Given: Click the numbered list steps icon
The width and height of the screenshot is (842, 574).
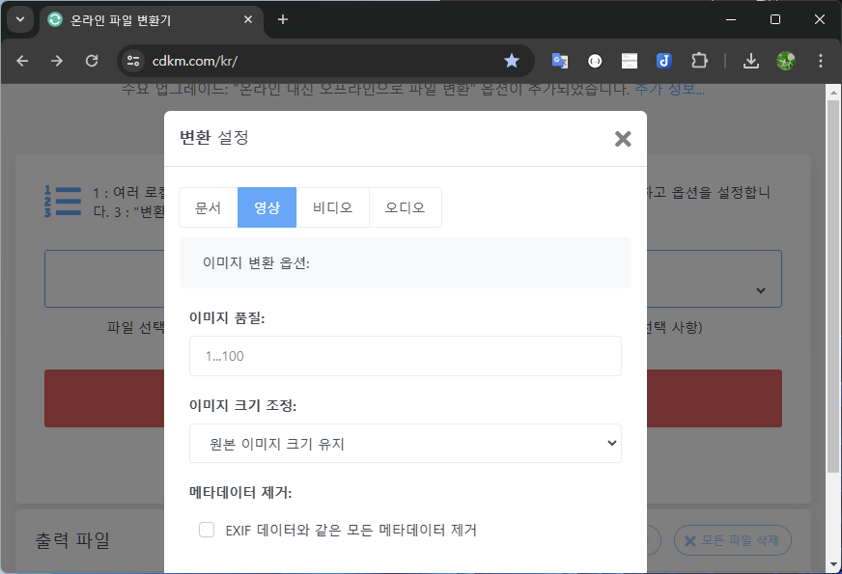Looking at the screenshot, I should [x=63, y=202].
